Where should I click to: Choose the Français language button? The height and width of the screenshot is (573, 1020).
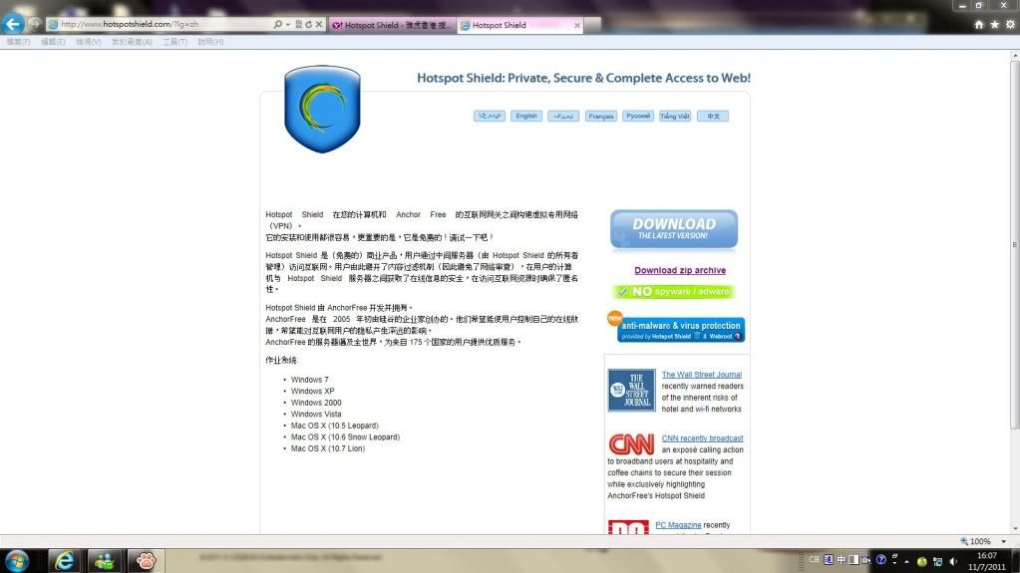tap(600, 116)
